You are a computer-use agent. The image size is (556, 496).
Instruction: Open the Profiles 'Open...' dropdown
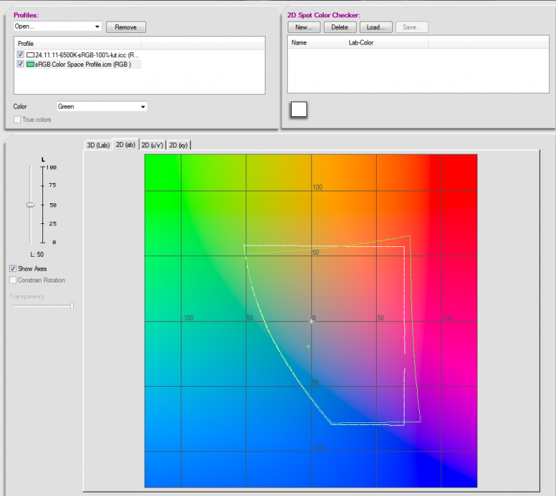coord(58,26)
